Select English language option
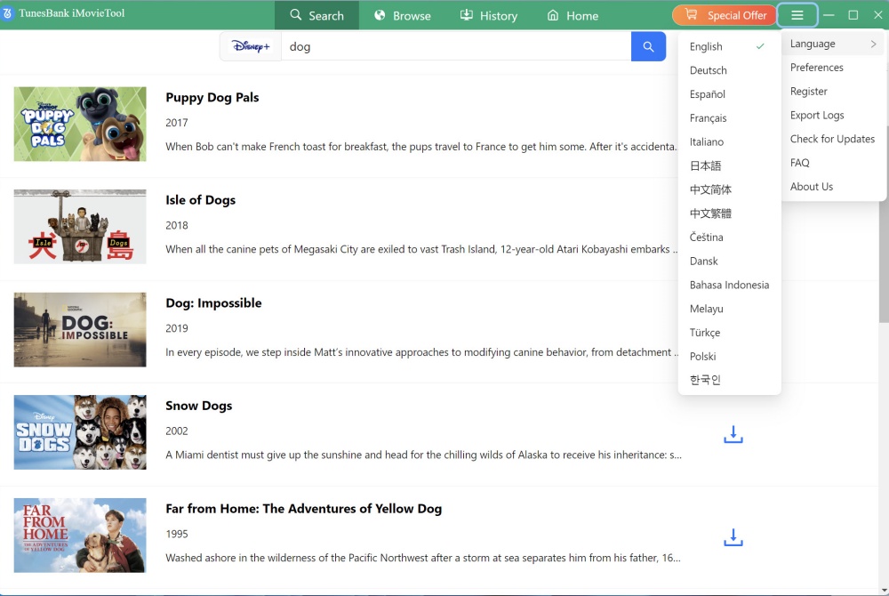This screenshot has height=596, width=889. pos(707,46)
